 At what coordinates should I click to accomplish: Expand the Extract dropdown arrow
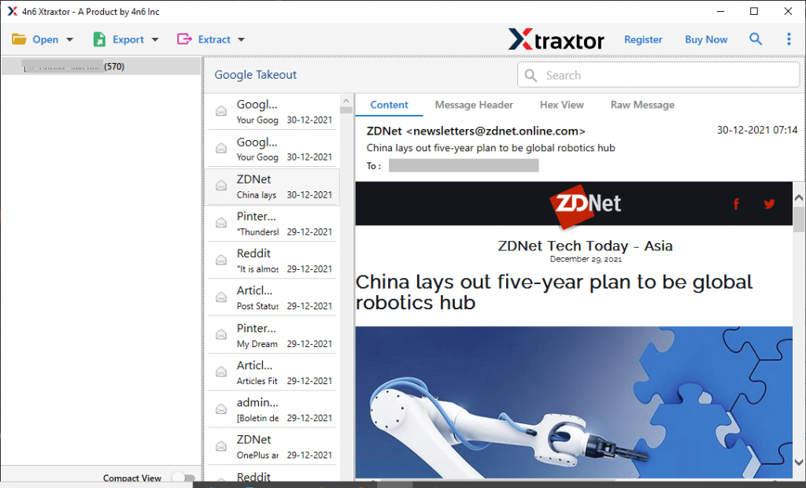point(239,39)
